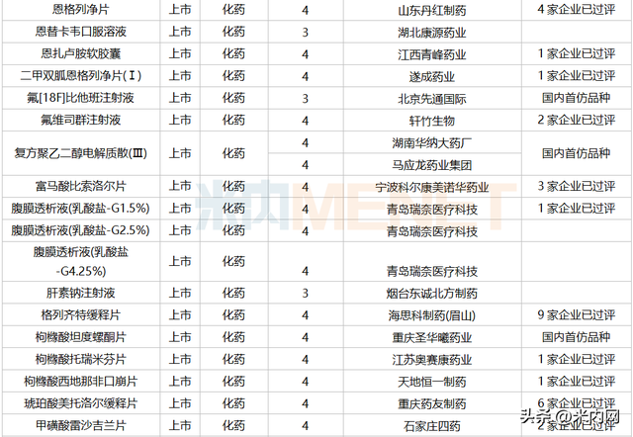Select company cell 石家庄四药
This screenshot has height=437, width=633.
tap(432, 426)
